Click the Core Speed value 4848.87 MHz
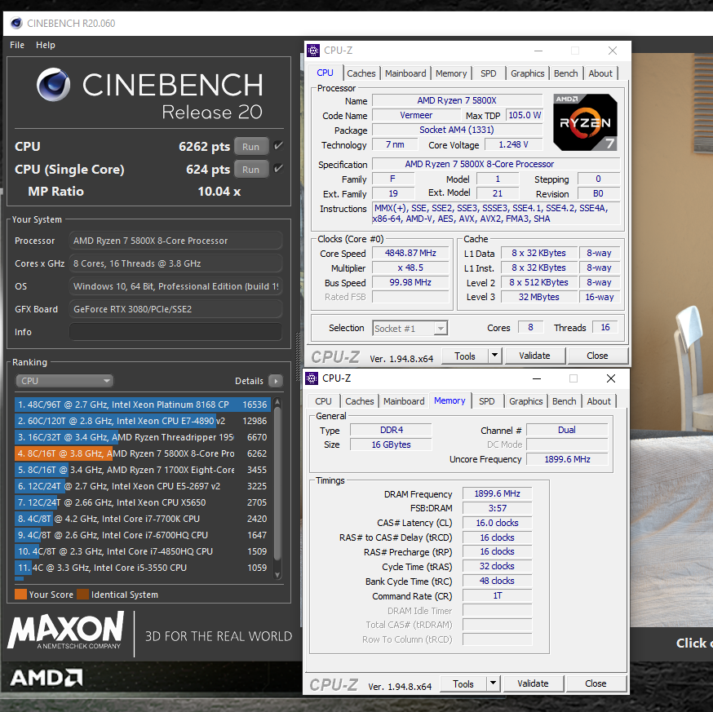The image size is (713, 712). coord(410,254)
